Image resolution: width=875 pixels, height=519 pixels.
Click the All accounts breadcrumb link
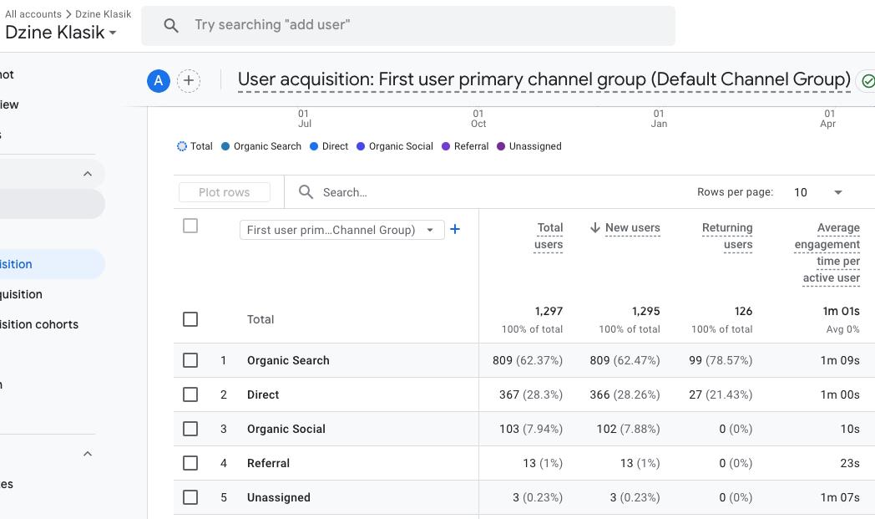(x=33, y=14)
